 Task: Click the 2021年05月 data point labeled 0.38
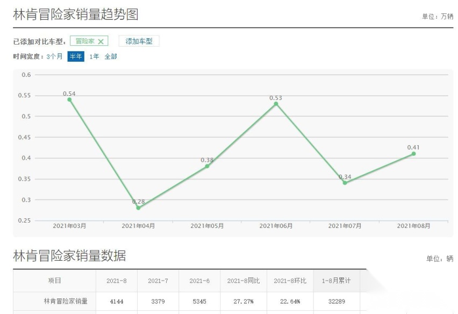[207, 166]
